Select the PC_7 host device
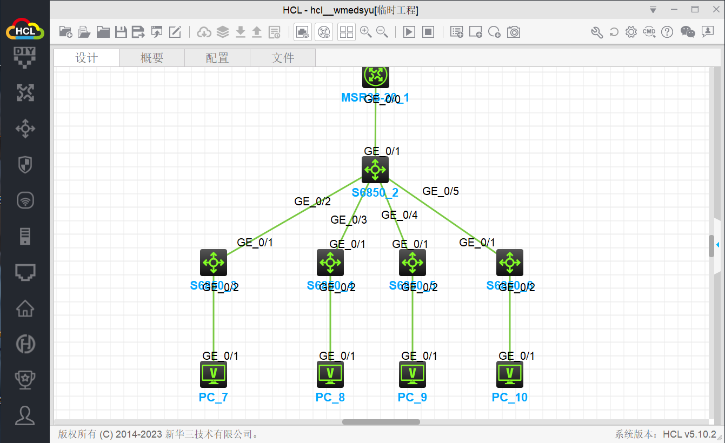This screenshot has width=725, height=443. coord(214,374)
